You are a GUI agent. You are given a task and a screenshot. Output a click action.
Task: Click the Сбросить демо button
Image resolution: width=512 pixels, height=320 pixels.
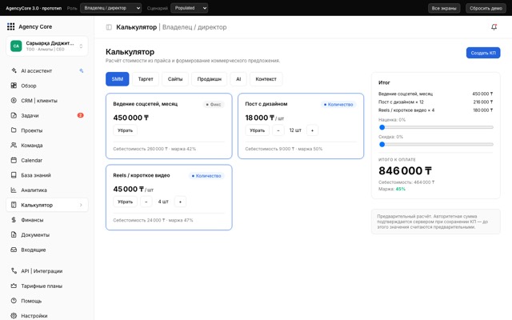[486, 8]
